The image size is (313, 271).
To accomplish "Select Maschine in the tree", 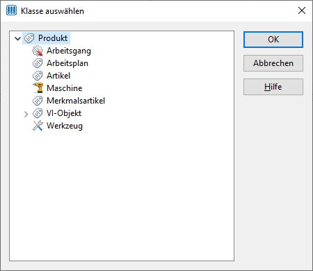I will tap(65, 88).
